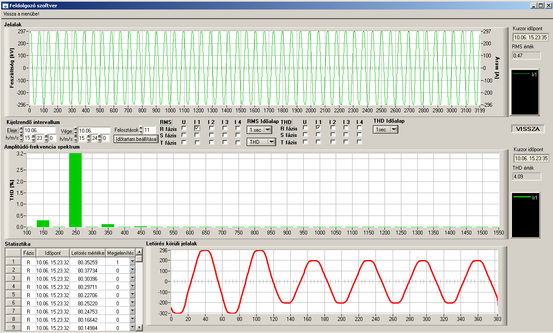Click the 'Letörés mértéke' column header
553x333 pixels.
[x=88, y=253]
